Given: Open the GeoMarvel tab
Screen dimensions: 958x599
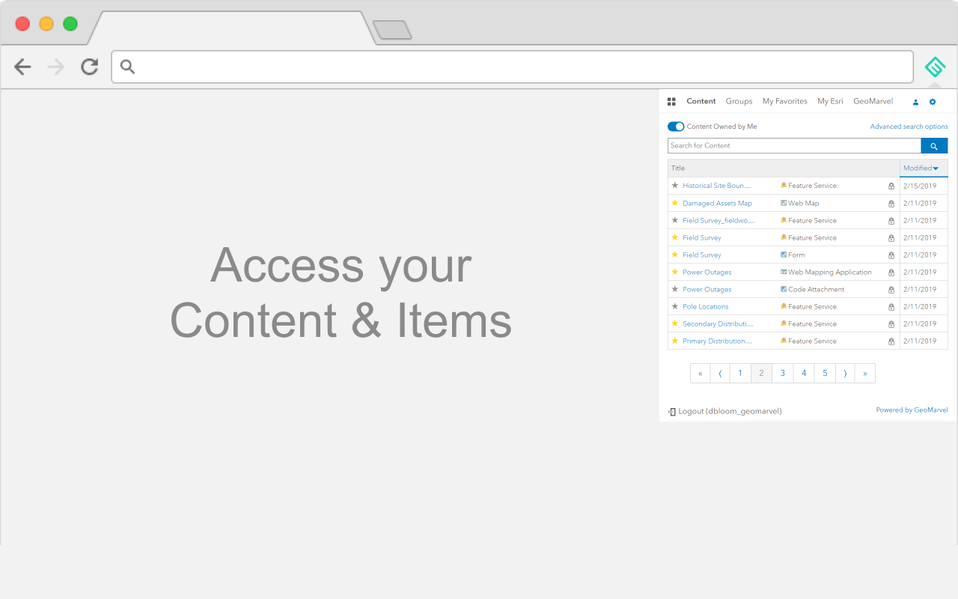Looking at the screenshot, I should click(x=873, y=101).
